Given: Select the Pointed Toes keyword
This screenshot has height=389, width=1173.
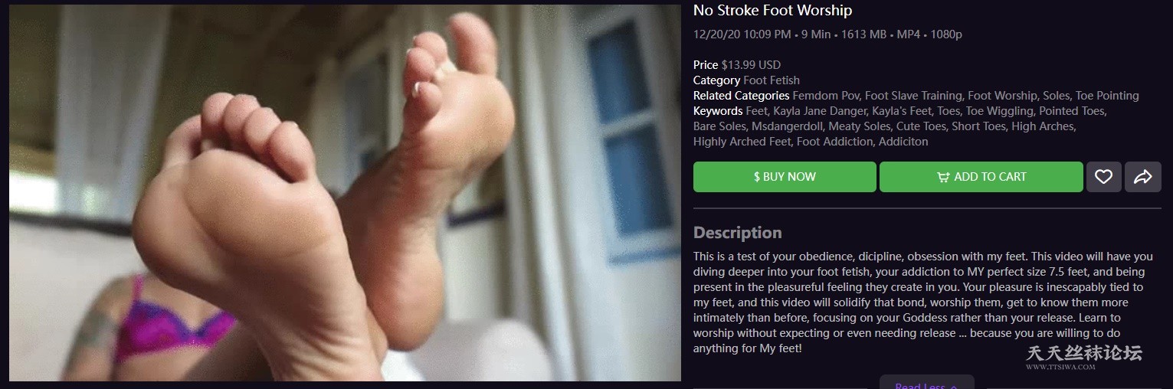Looking at the screenshot, I should click(1072, 111).
